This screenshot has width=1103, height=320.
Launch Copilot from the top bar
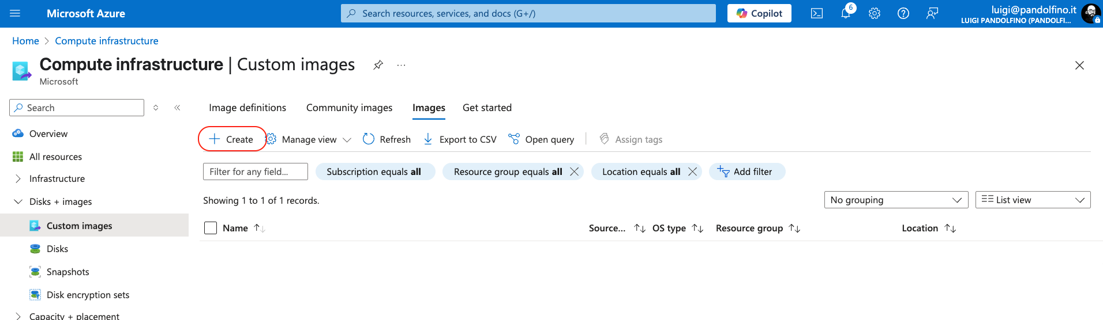[759, 13]
